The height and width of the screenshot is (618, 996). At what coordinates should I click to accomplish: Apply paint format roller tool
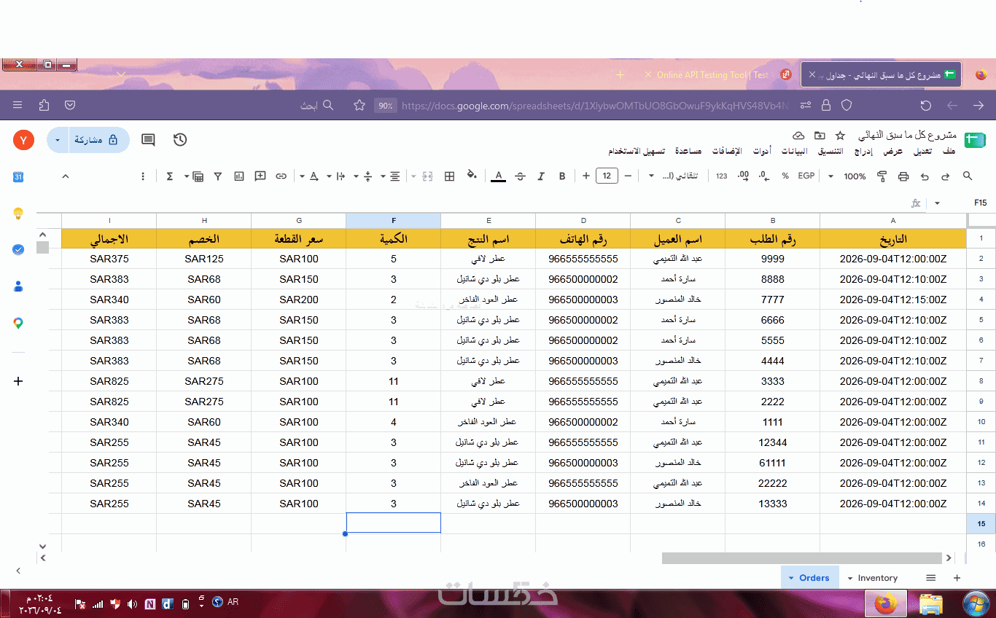882,176
